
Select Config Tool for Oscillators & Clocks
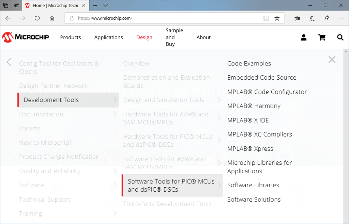[59, 67]
